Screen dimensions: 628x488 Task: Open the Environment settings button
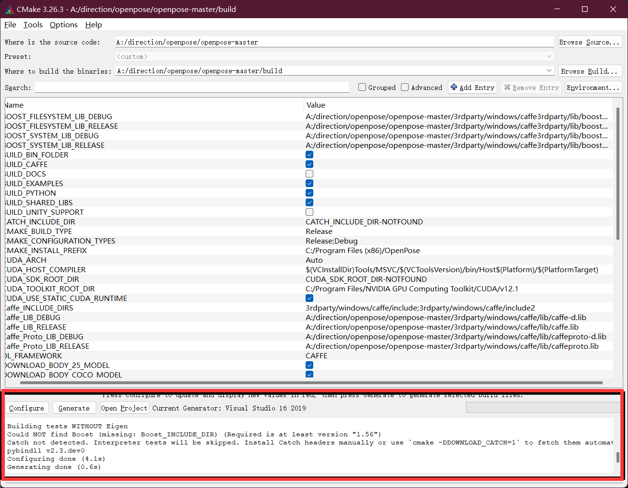(x=594, y=88)
